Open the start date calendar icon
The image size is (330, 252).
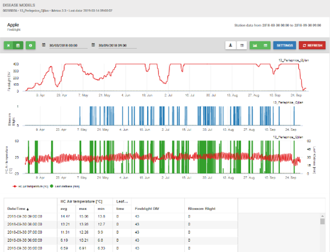[44, 45]
